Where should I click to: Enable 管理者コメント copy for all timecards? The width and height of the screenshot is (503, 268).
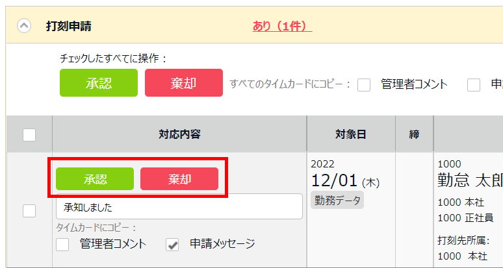point(364,84)
